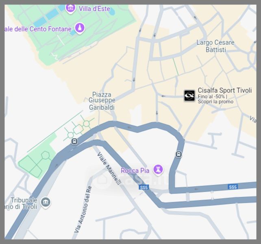Click the Villa d'Este museum pin icon
The height and width of the screenshot is (244, 261).
click(70, 9)
